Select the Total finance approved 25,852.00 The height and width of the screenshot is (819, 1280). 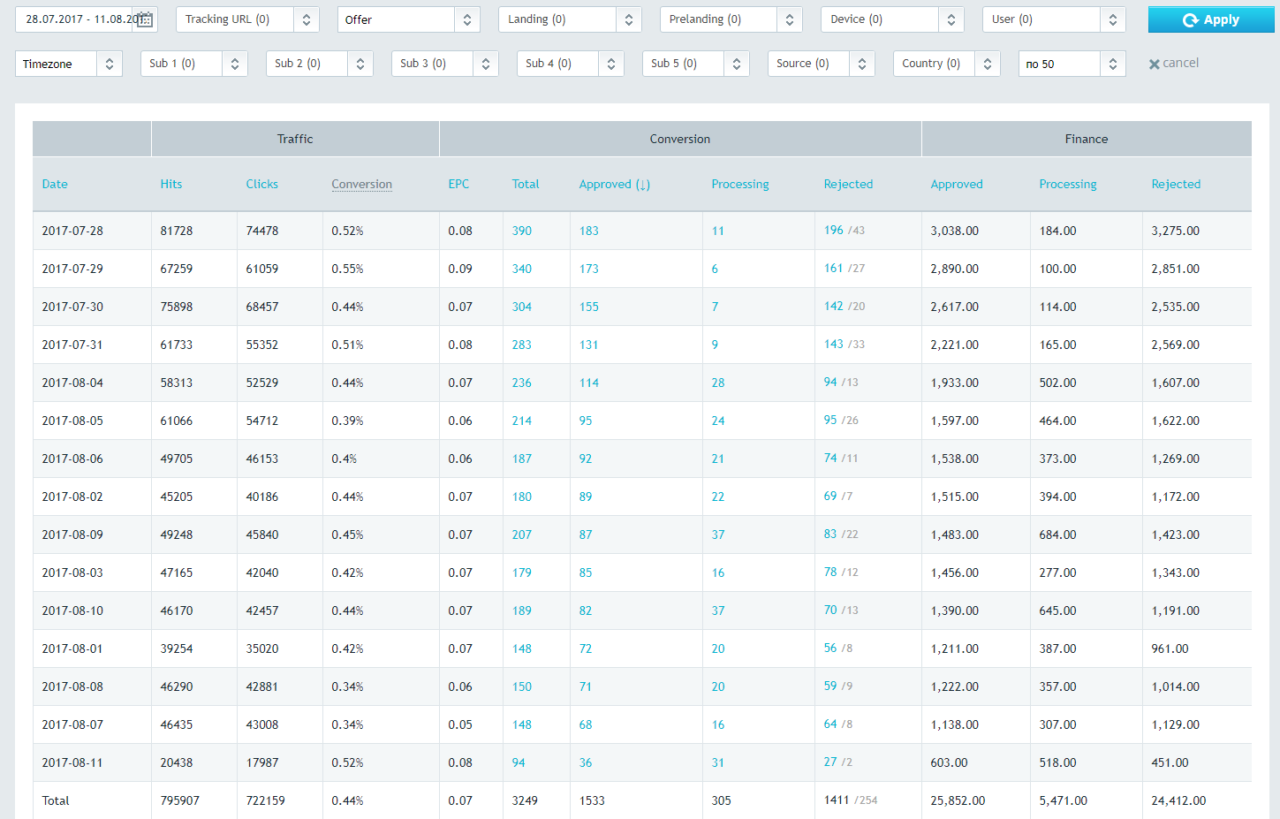[x=958, y=800]
